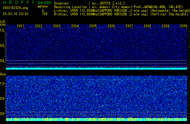Image resolution: width=190 pixels, height=124 pixels.
Task: Click the HROFFT title text
Action: pos(19,2)
